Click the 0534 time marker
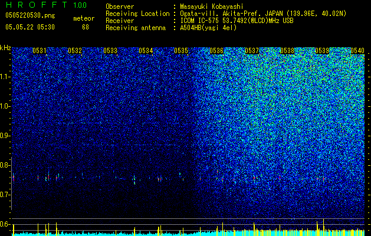Screen dimensions: 371x236 (146, 51)
